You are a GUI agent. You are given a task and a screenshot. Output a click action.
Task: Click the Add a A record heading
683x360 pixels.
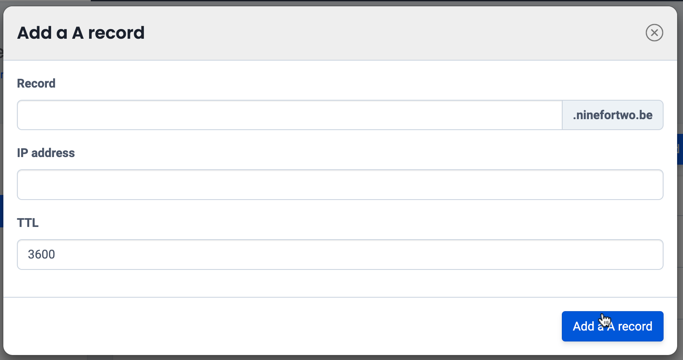pos(81,33)
